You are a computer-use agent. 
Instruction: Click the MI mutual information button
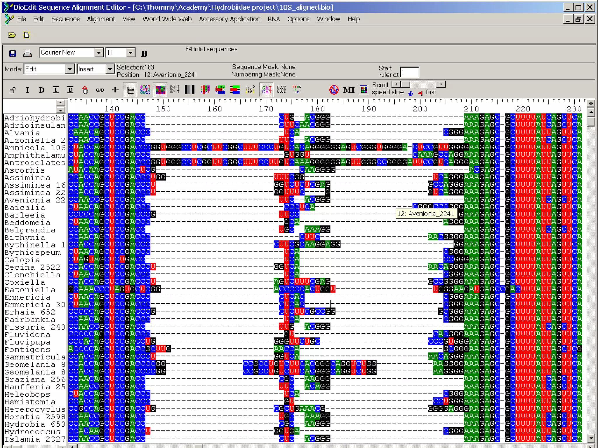coord(349,90)
